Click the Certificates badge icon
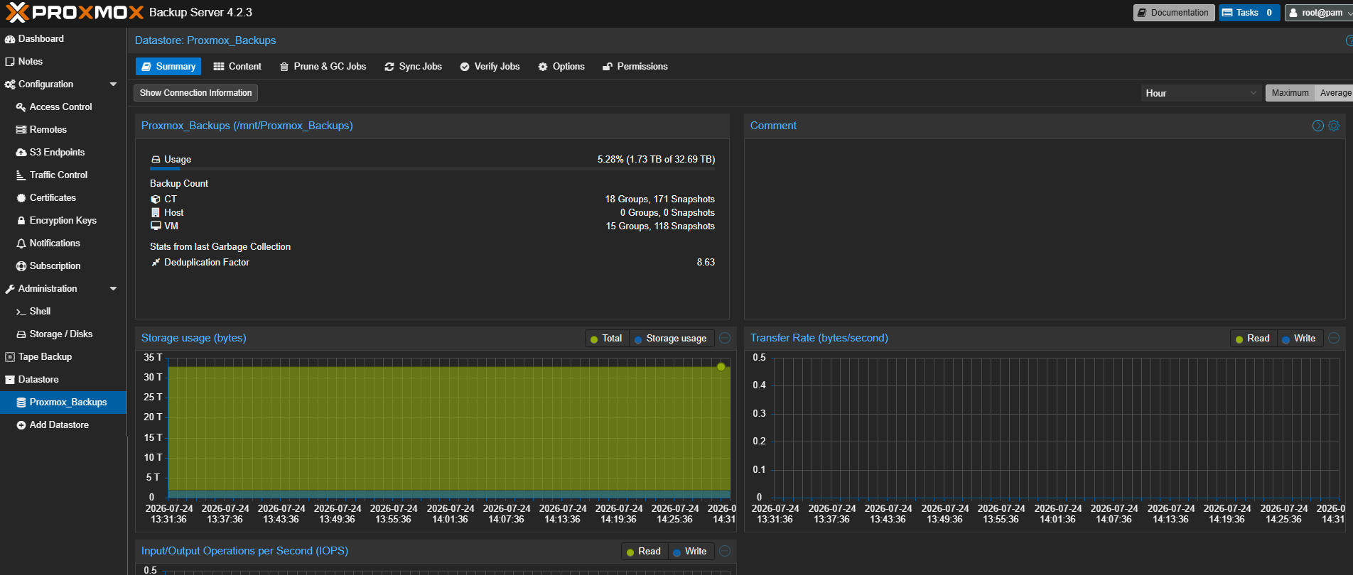Viewport: 1353px width, 575px height. (x=21, y=198)
